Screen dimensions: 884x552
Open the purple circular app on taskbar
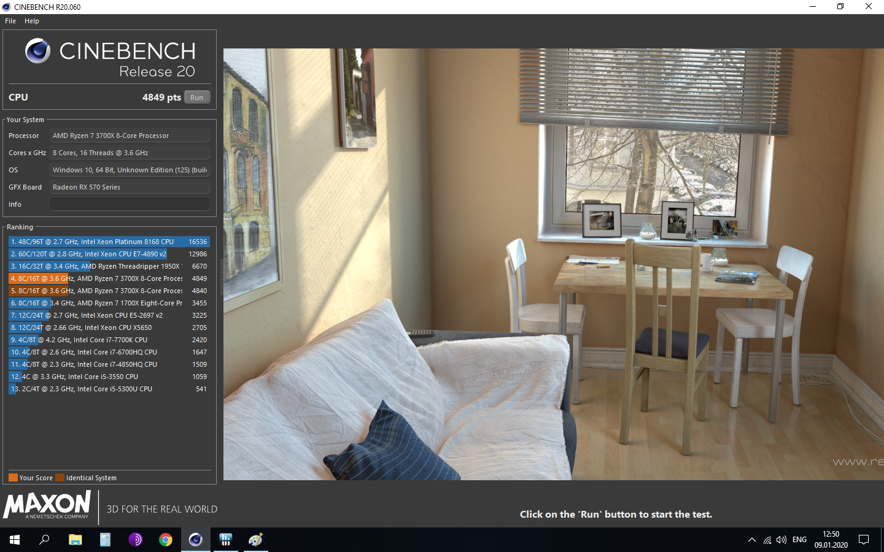point(135,540)
